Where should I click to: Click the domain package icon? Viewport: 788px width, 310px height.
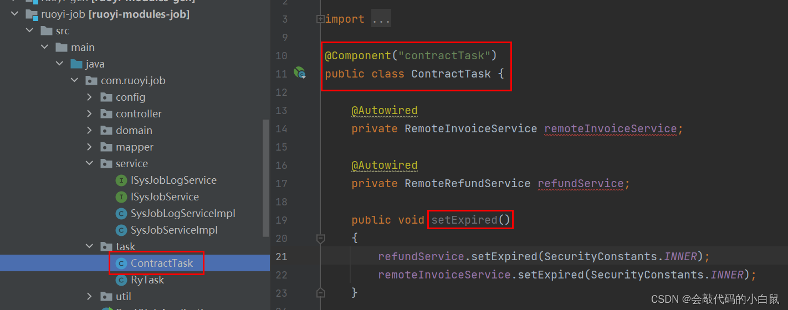coord(106,131)
